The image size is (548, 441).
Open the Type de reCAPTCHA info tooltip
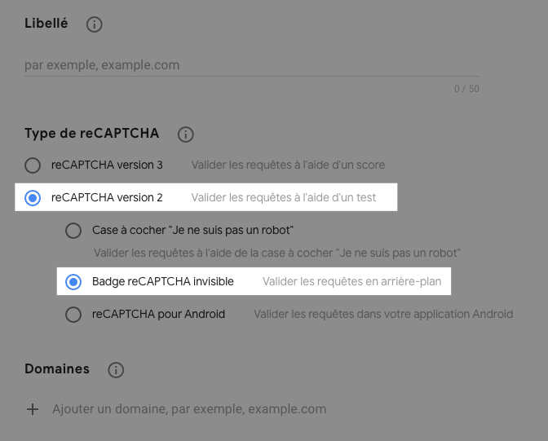point(185,134)
